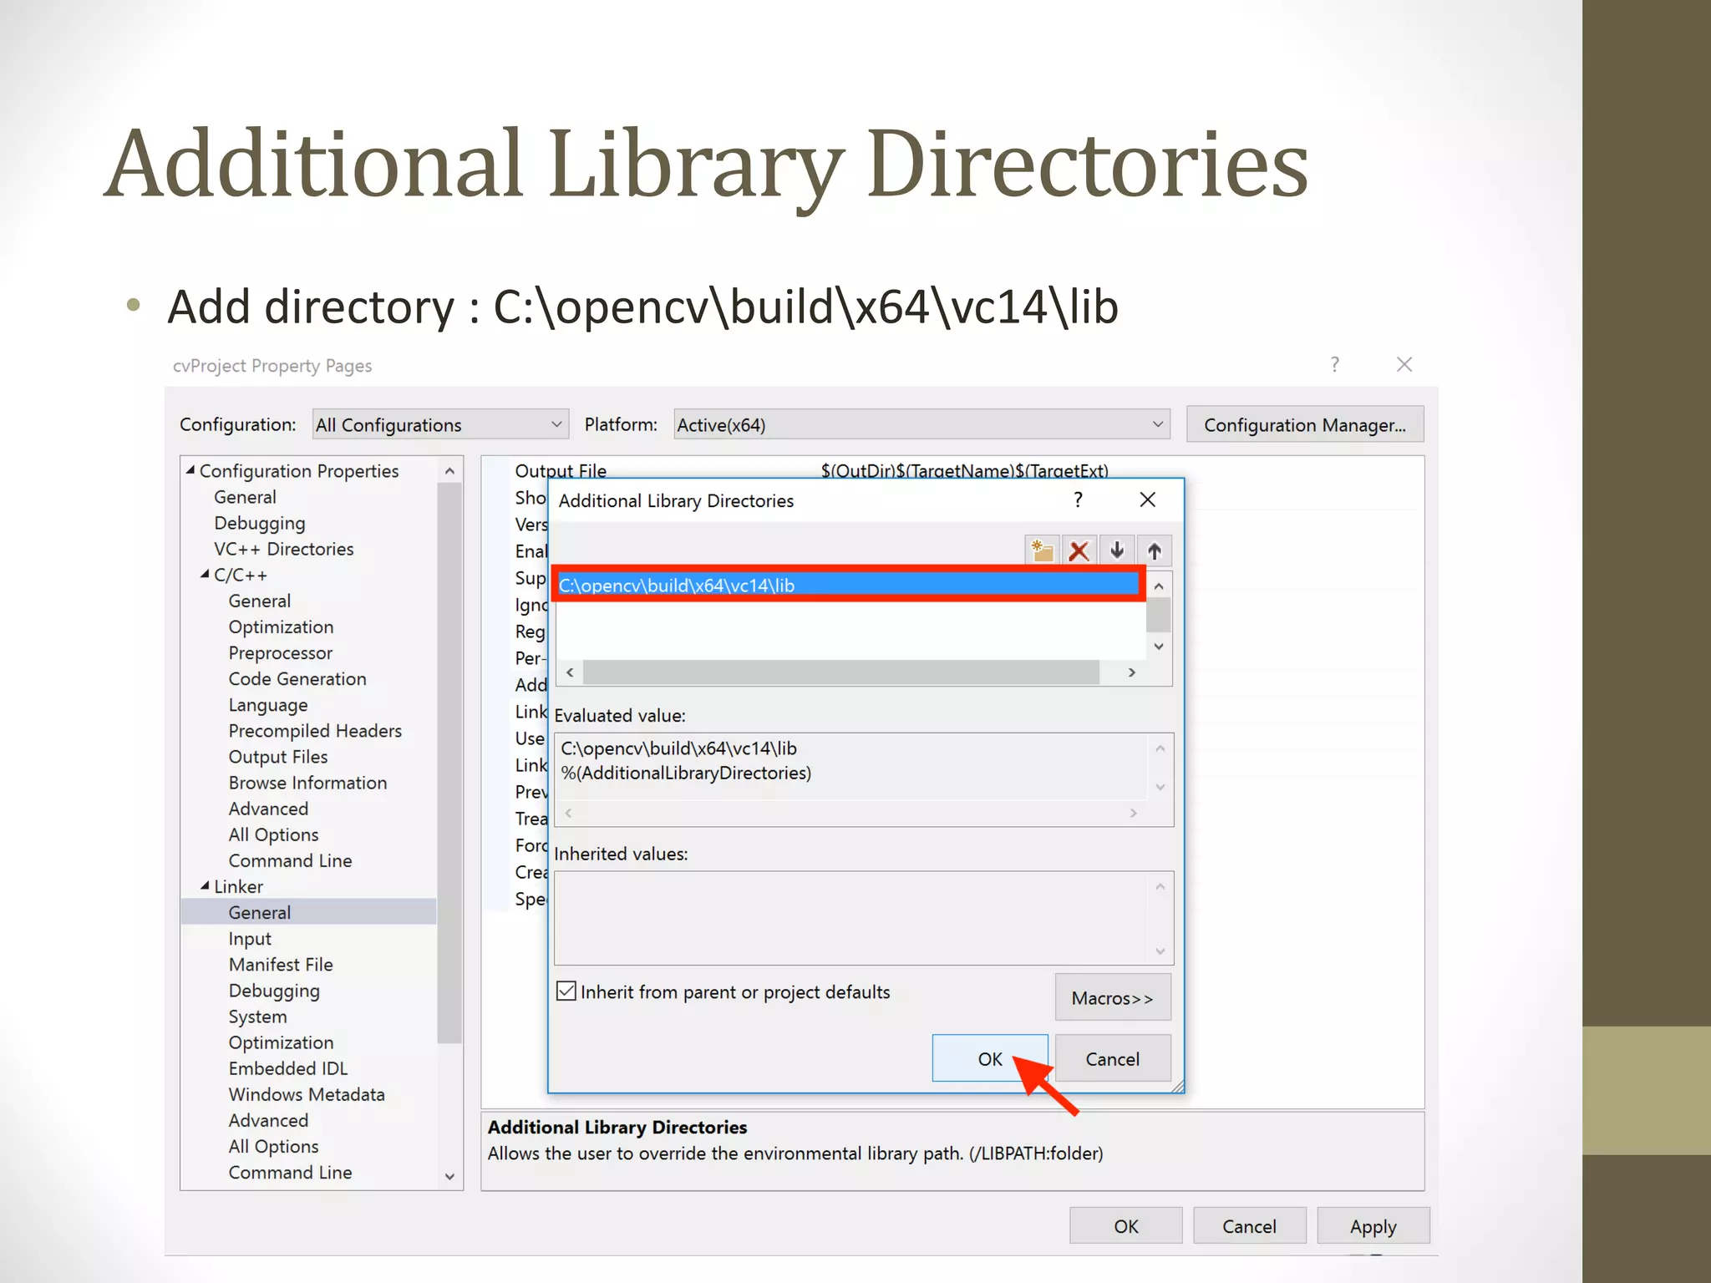The width and height of the screenshot is (1711, 1283).
Task: Click the move line down arrow icon
Action: [1117, 550]
